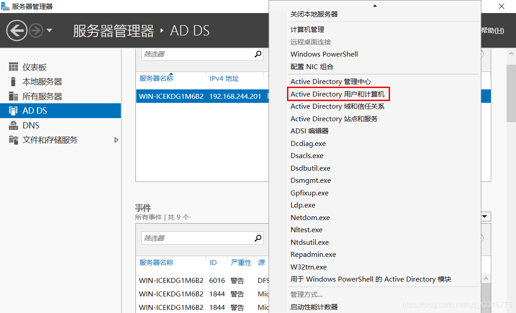The width and height of the screenshot is (516, 313).
Task: Open the events tasks dropdown arrow
Action: (x=485, y=216)
